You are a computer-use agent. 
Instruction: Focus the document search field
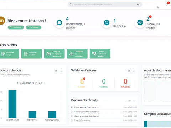[105, 5]
